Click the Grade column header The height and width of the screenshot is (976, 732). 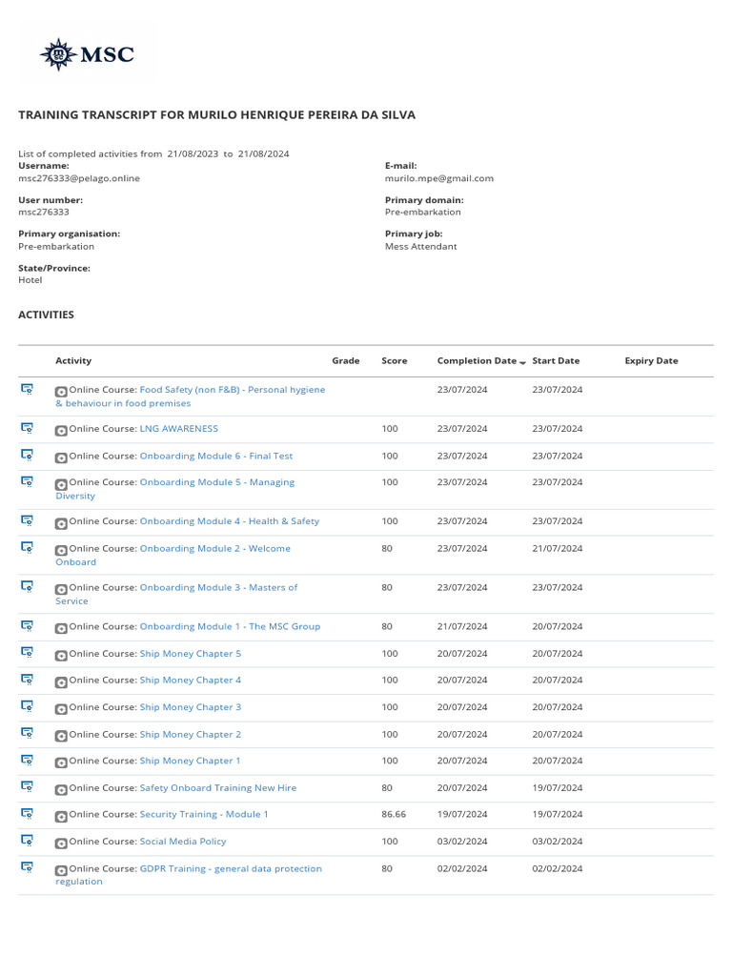345,360
